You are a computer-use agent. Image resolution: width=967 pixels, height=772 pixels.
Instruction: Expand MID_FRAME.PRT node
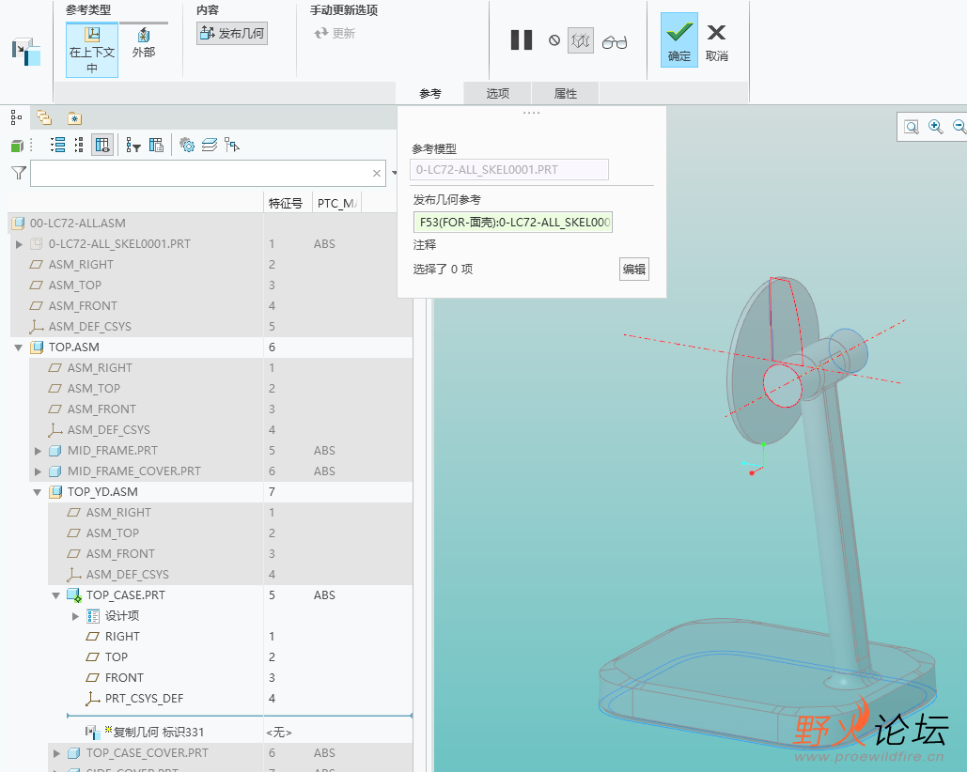point(39,451)
